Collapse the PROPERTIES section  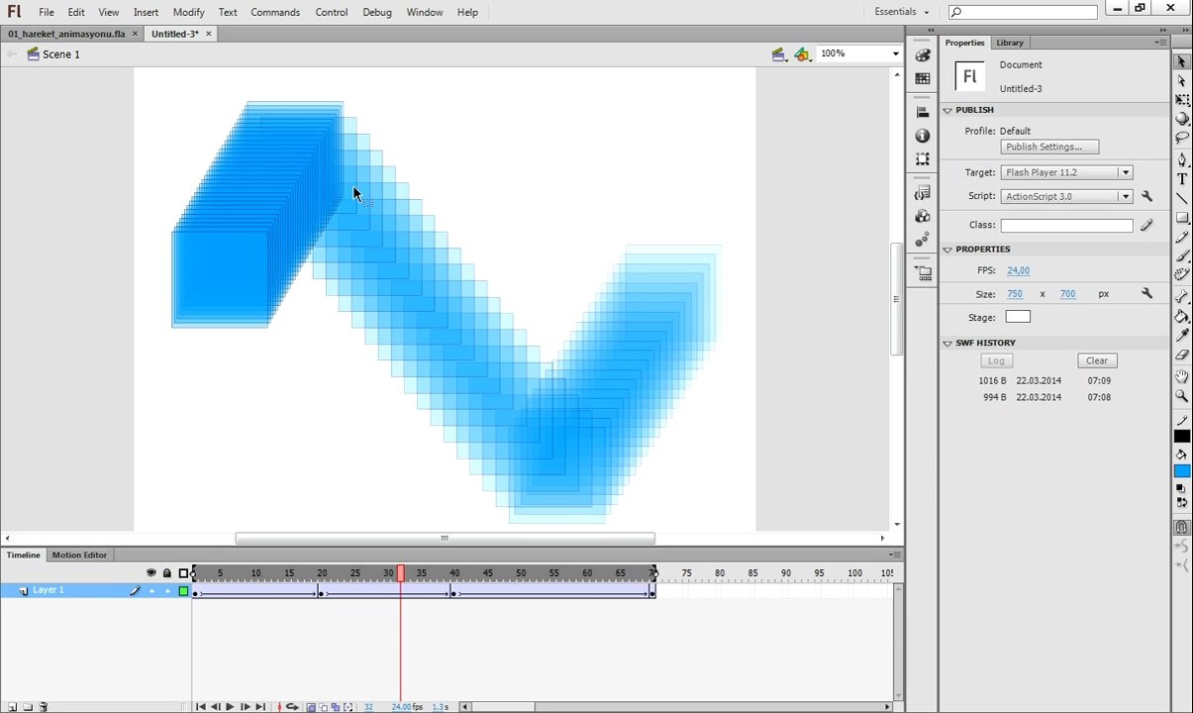click(x=947, y=250)
